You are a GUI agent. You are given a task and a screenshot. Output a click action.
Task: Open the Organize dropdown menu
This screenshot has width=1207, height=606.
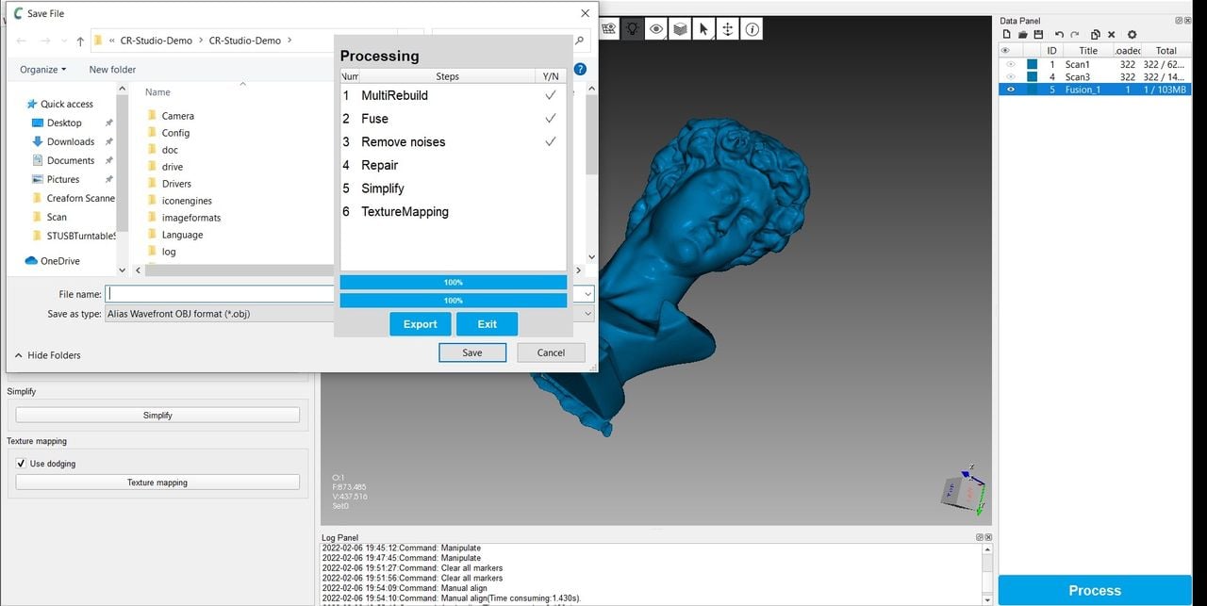(41, 70)
